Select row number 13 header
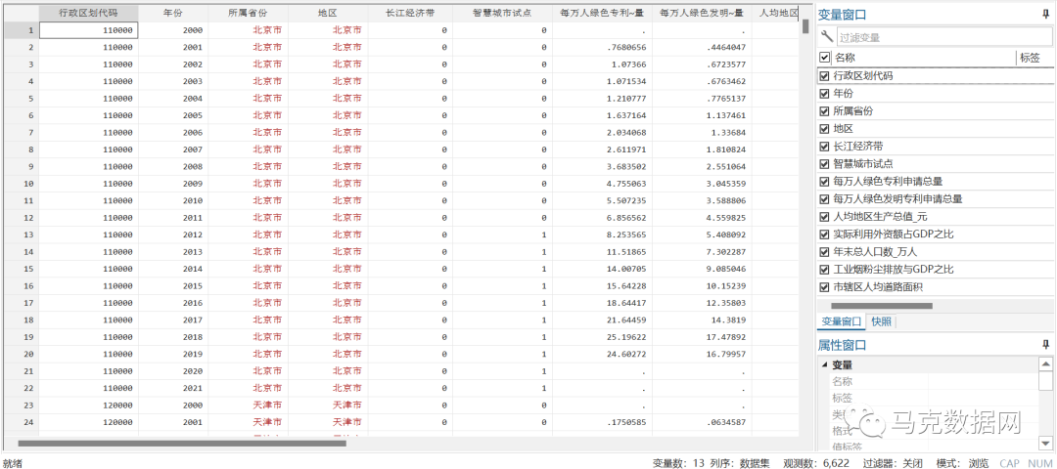The width and height of the screenshot is (1057, 469). click(x=20, y=234)
